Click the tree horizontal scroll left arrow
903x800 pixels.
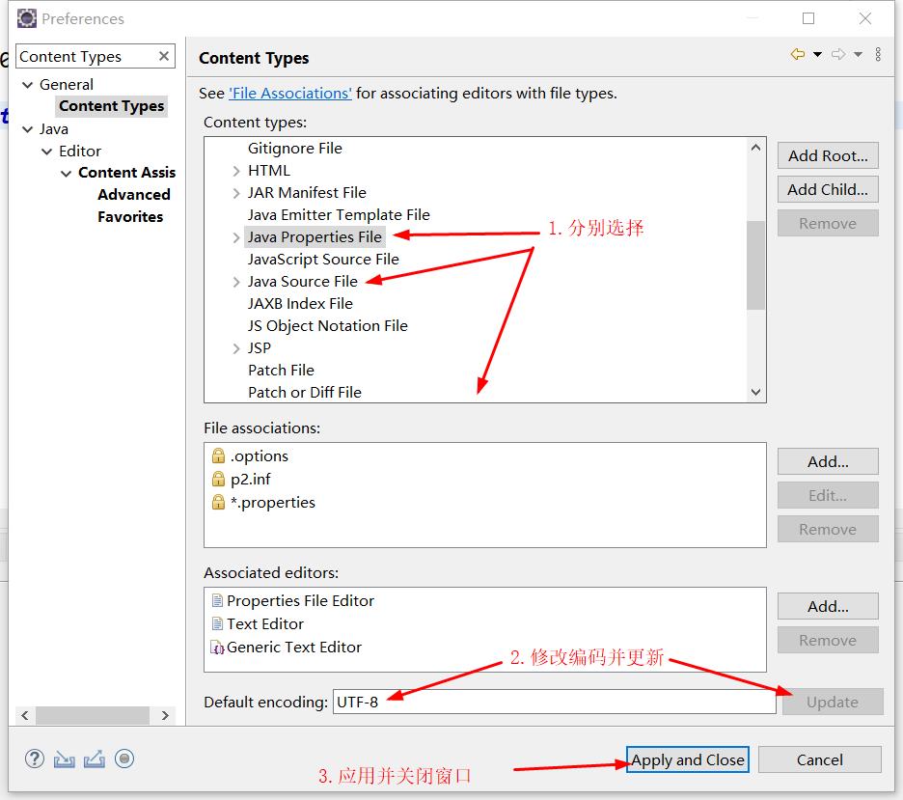click(25, 715)
